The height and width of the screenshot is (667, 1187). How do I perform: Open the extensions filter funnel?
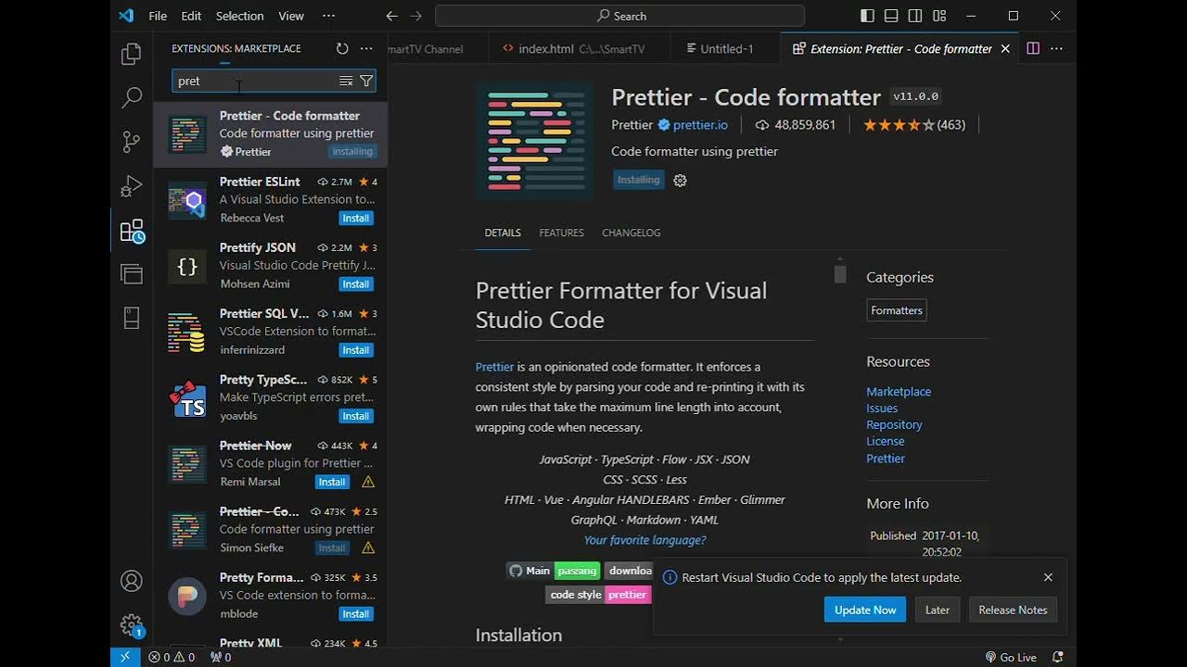366,82
